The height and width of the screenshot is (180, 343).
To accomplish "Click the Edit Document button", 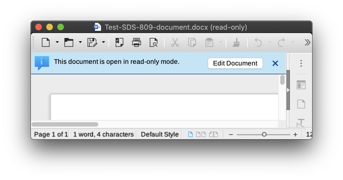I will point(235,63).
